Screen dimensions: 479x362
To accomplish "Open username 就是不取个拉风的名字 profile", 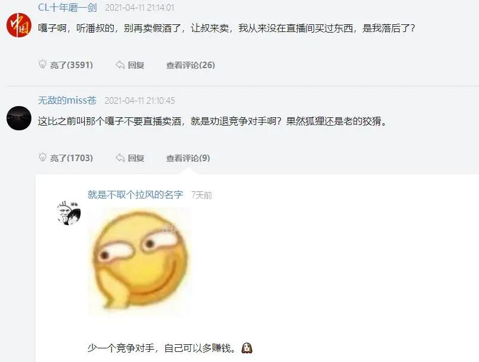I will pos(135,195).
